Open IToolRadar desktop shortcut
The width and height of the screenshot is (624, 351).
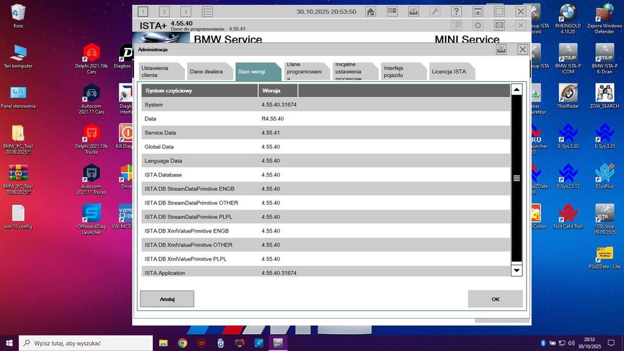pyautogui.click(x=568, y=96)
